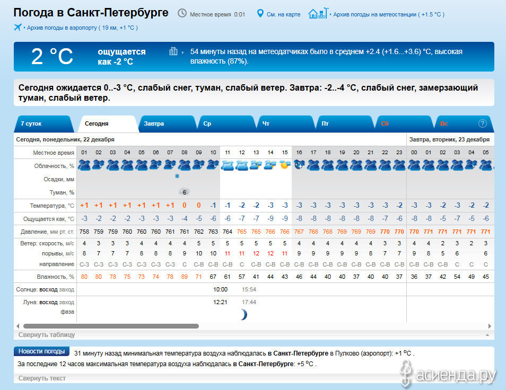Click the crescent moon phase icon
The image size is (506, 390).
coord(243,314)
